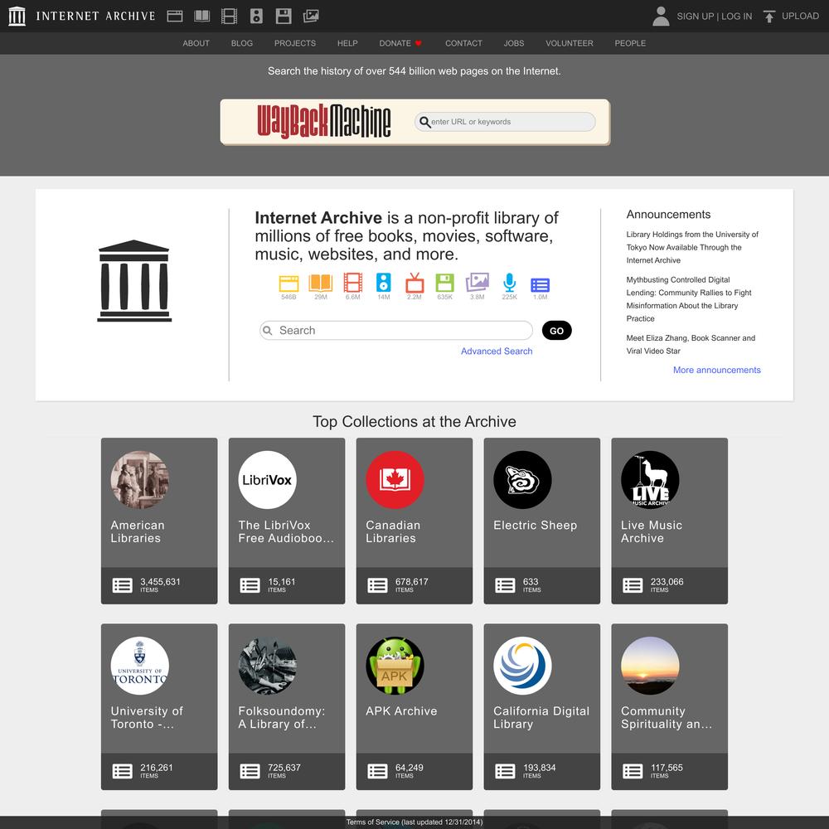
Task: Open the LibriVox collection thumbnail
Action: 268,480
